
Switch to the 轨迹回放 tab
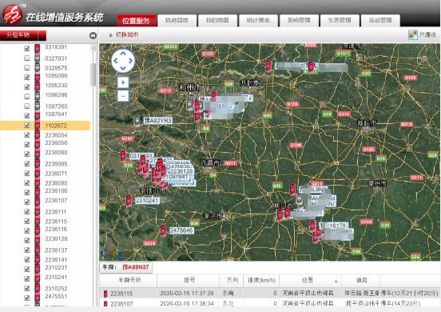click(177, 20)
